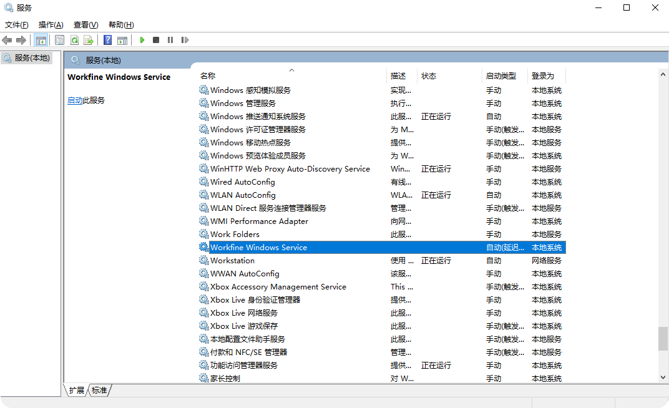
Task: Select the WLAN AutoConfig service
Action: pos(382,195)
